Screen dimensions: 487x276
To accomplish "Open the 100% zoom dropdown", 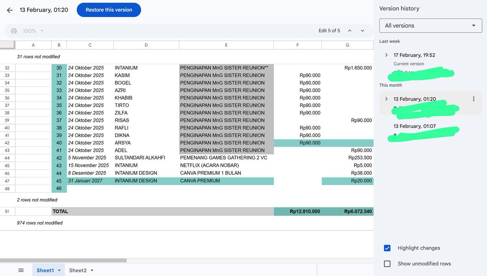I will coord(33,31).
